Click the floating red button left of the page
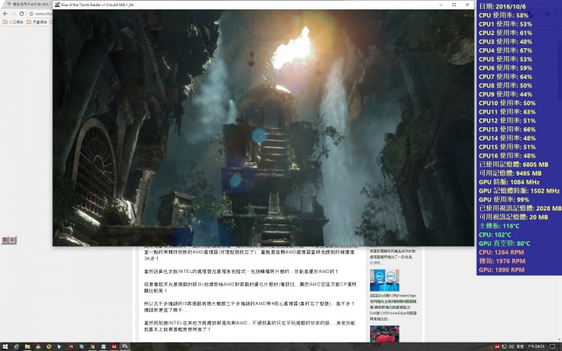562x351 pixels. point(9,240)
